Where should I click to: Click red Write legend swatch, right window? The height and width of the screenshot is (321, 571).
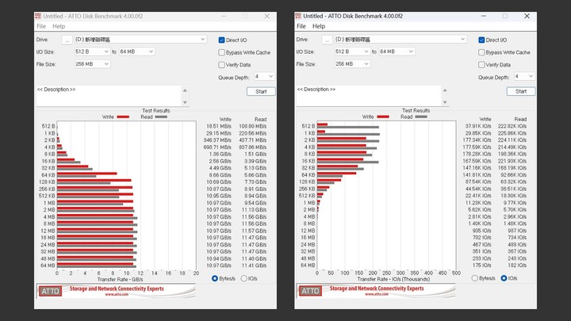[383, 117]
